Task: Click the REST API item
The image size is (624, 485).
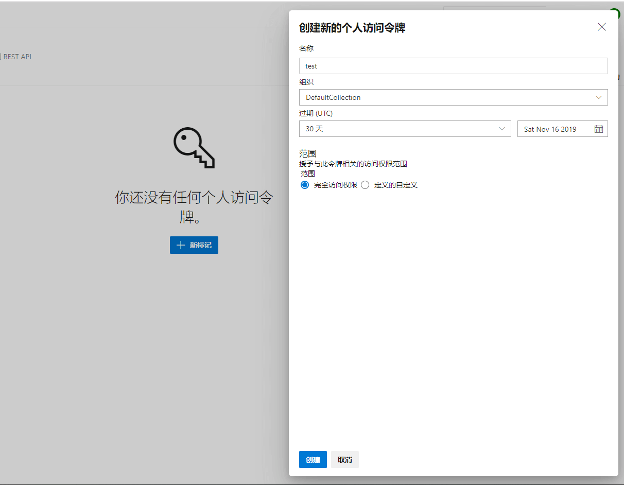Action: pos(17,57)
